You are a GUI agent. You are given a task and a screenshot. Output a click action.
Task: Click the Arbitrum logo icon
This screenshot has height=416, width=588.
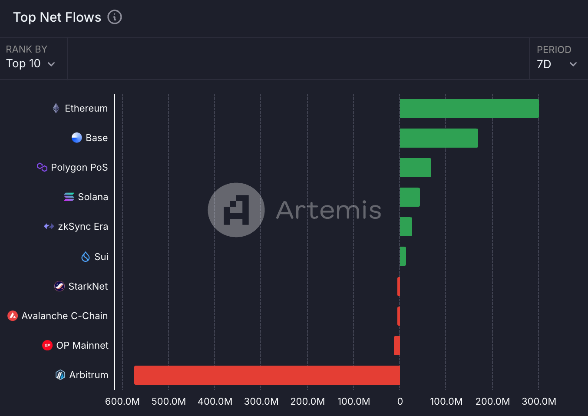point(60,375)
